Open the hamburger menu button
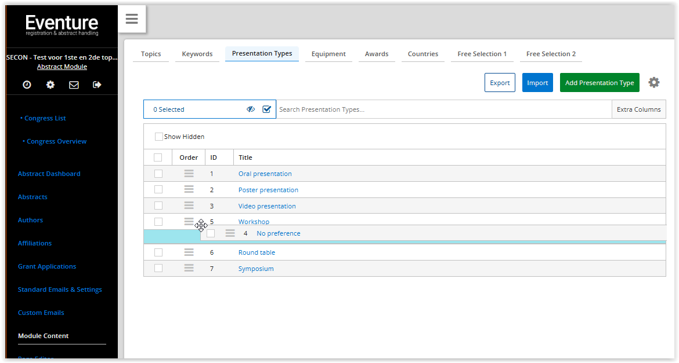 click(132, 19)
